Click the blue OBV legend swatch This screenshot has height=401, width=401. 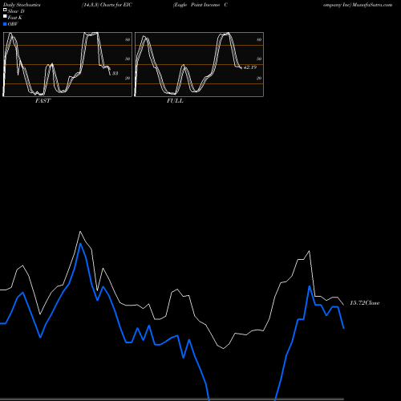(5, 24)
